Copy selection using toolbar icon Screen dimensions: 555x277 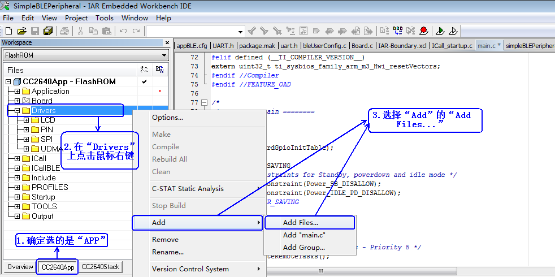click(x=93, y=31)
